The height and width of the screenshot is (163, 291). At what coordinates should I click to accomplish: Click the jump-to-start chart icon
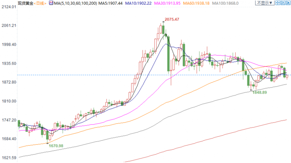pos(283,3)
